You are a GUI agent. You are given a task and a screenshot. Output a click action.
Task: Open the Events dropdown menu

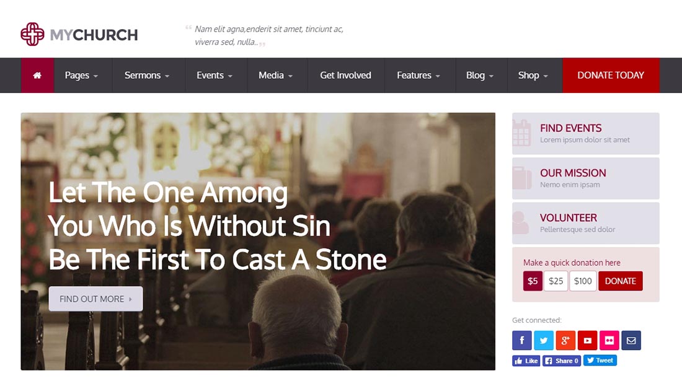(x=215, y=76)
